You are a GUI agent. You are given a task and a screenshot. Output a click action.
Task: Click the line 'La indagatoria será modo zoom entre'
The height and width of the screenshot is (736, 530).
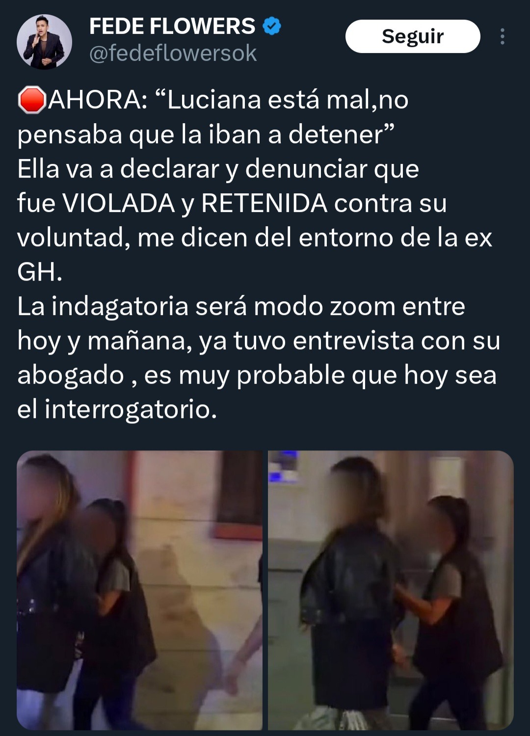[x=241, y=306]
